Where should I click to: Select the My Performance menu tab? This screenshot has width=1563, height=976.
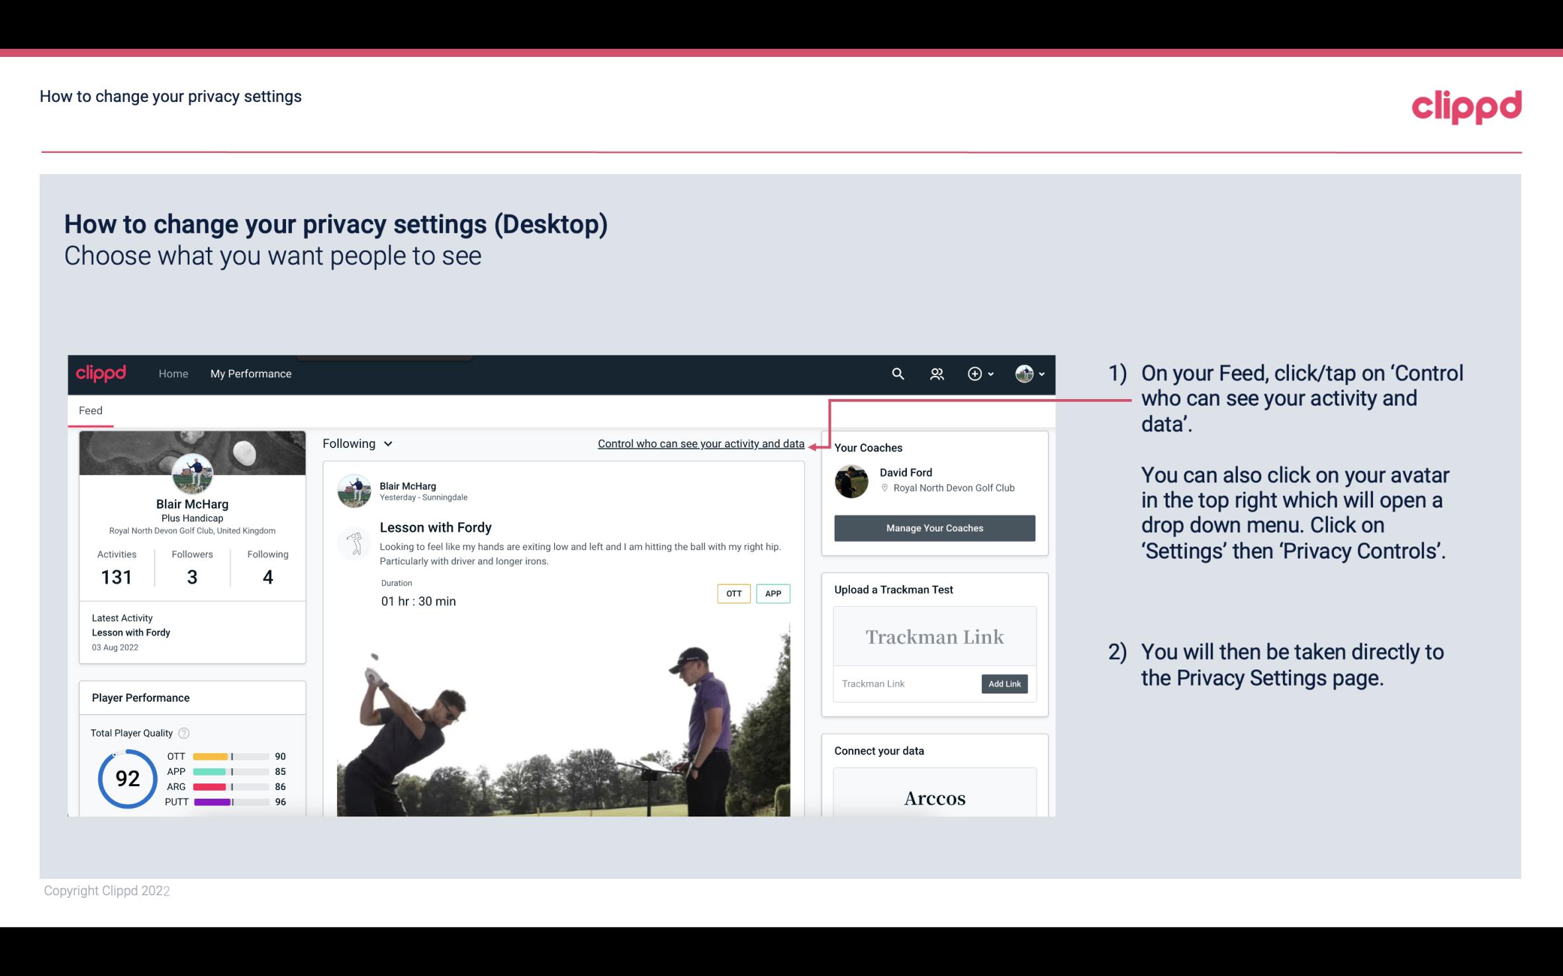click(248, 373)
